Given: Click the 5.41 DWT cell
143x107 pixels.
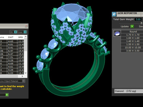Looking at the screenshot, I should (12, 48).
